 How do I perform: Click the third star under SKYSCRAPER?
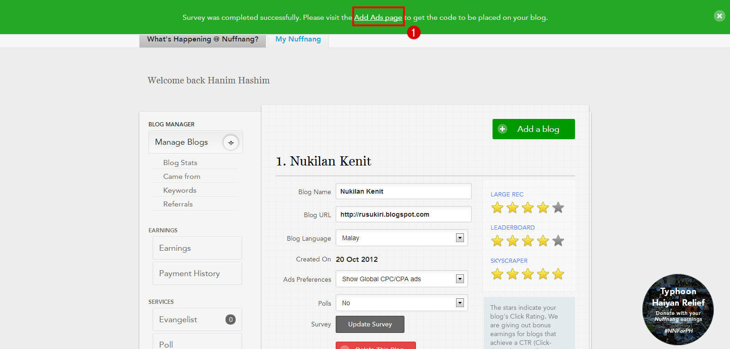(x=528, y=274)
